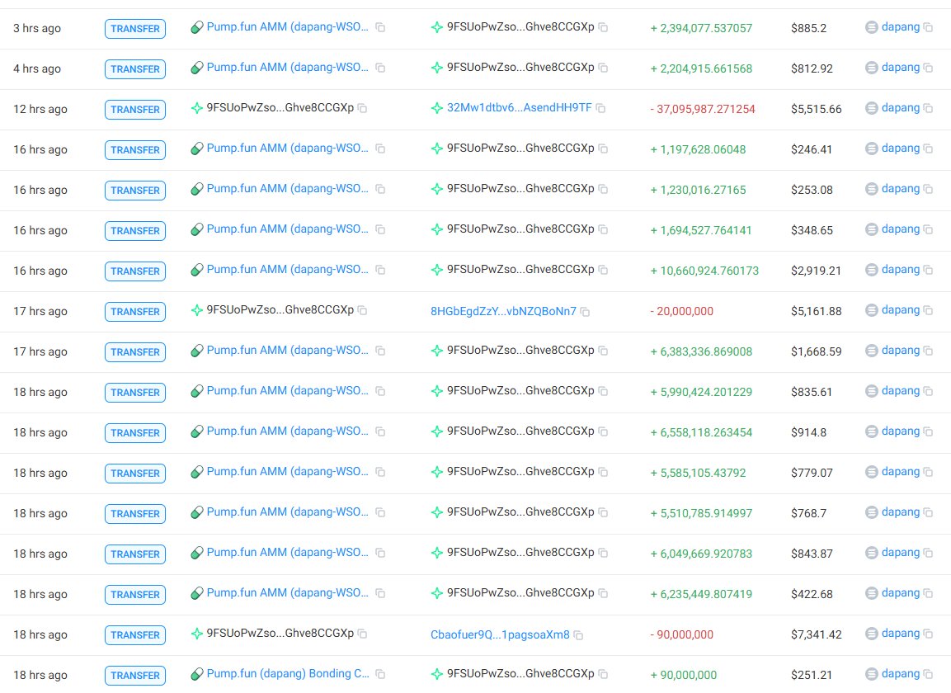Select the value $5,515.66
Screen dimensions: 951x693
coord(817,109)
